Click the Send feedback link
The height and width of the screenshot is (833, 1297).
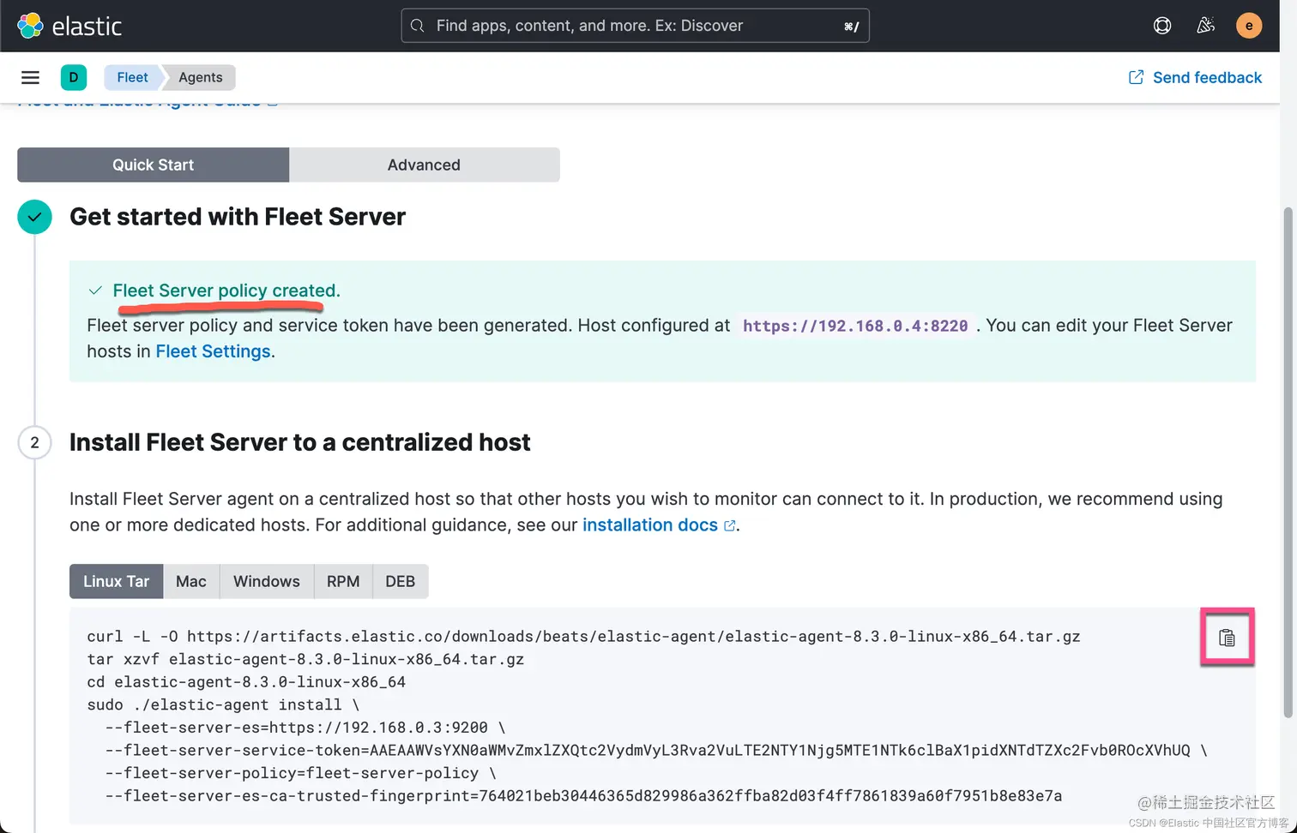pyautogui.click(x=1195, y=77)
